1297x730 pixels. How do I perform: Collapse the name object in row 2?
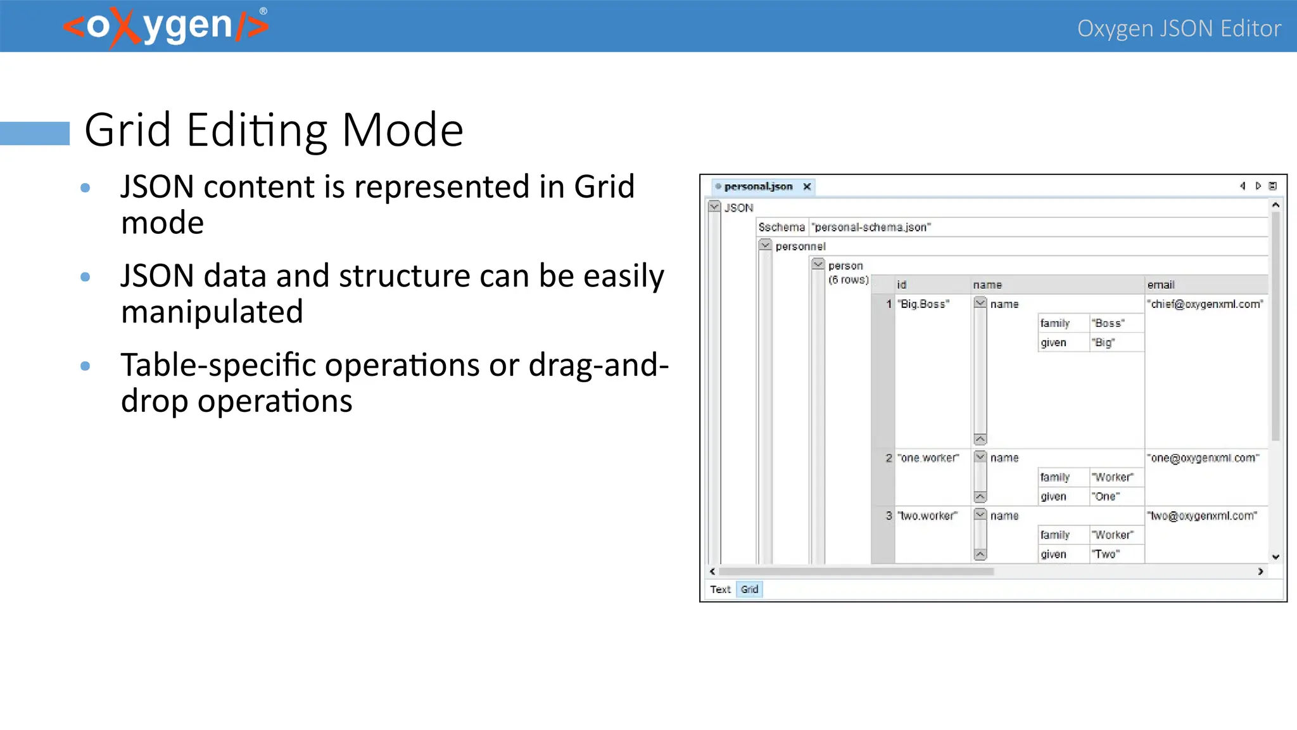[x=980, y=457]
